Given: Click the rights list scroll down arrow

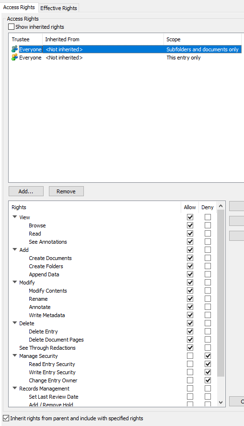Looking at the screenshot, I should click(x=221, y=402).
